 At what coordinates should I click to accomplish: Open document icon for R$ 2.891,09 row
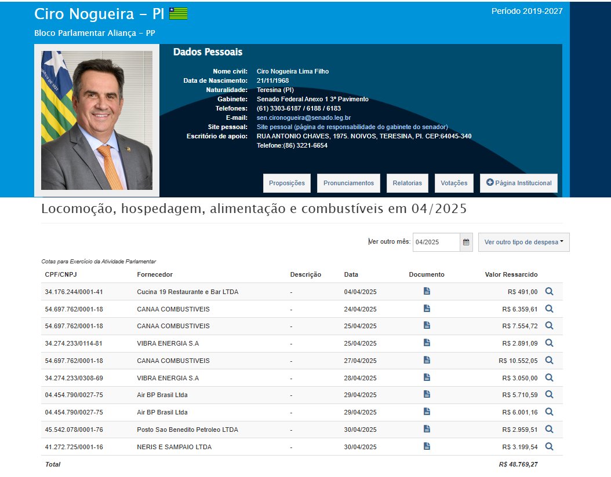tap(427, 343)
